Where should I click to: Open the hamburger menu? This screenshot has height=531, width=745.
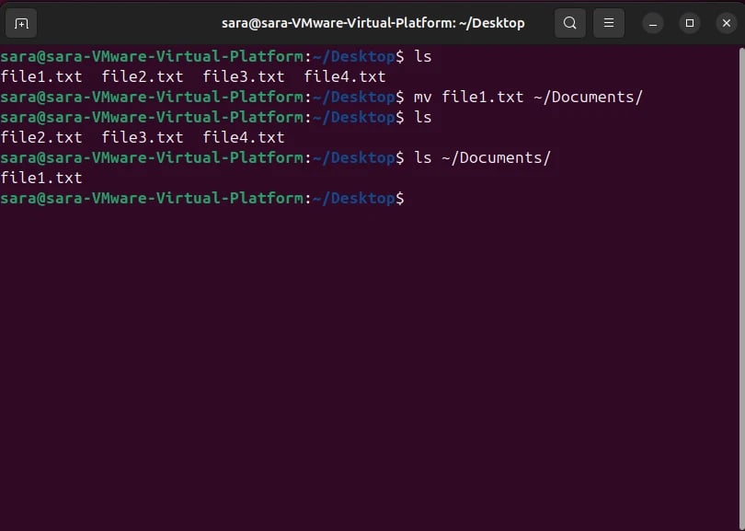(609, 23)
